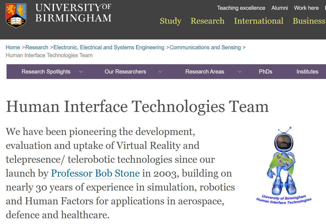This screenshot has height=224, width=326.
Task: Go to Research breadcrumb link
Action: (37, 47)
